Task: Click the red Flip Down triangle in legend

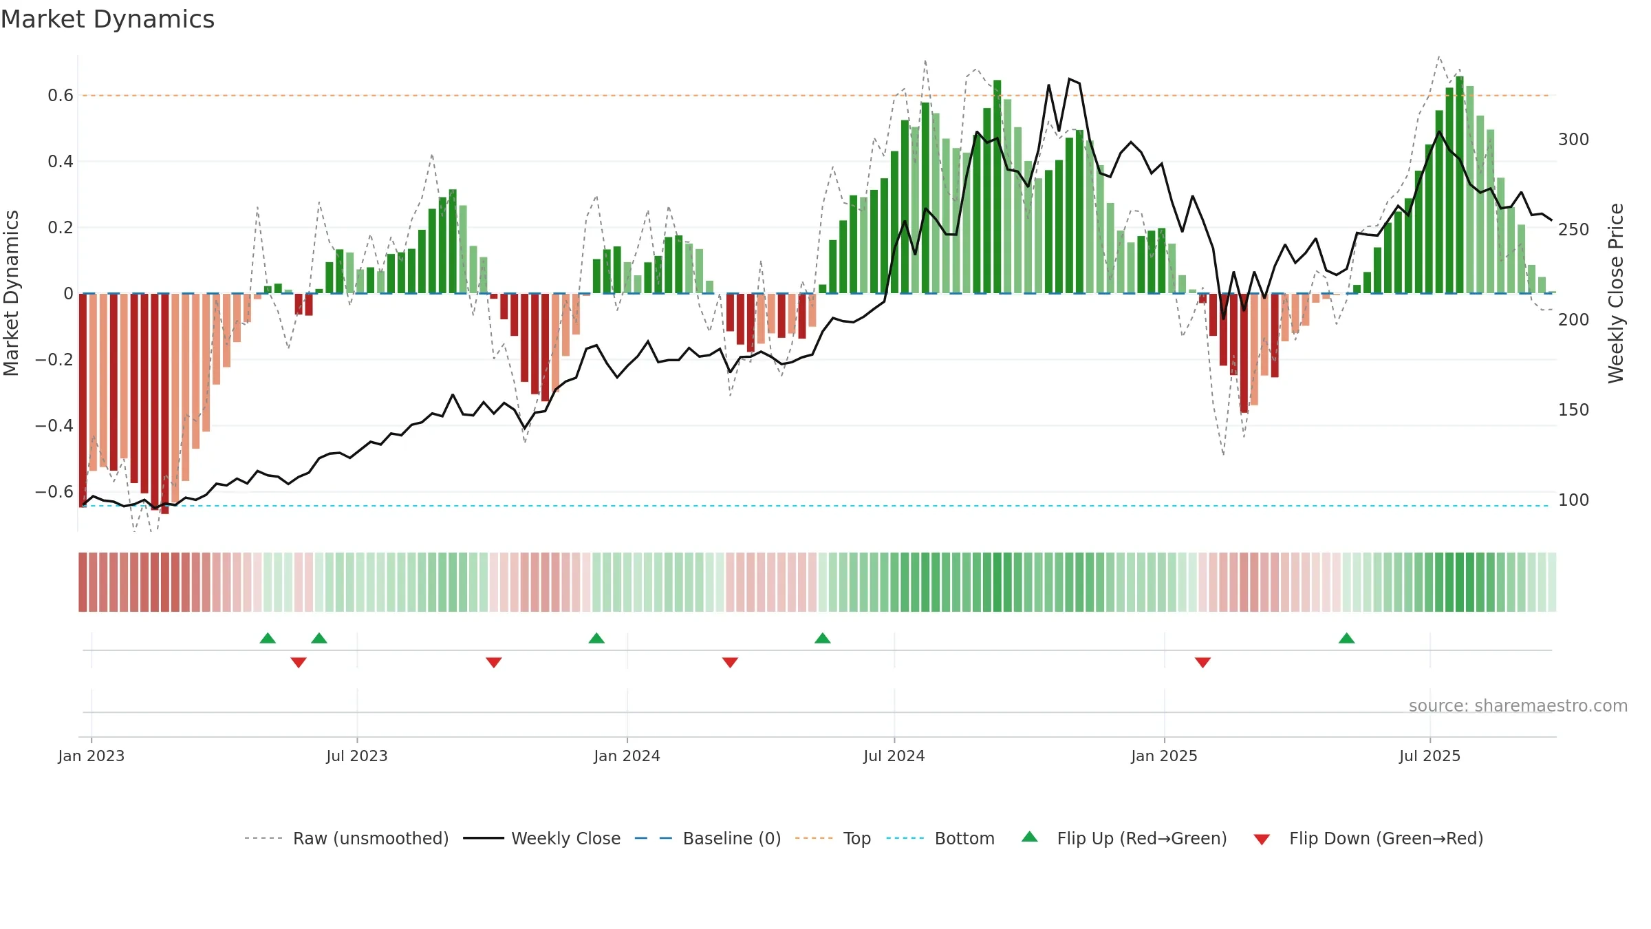Action: [x=1262, y=840]
